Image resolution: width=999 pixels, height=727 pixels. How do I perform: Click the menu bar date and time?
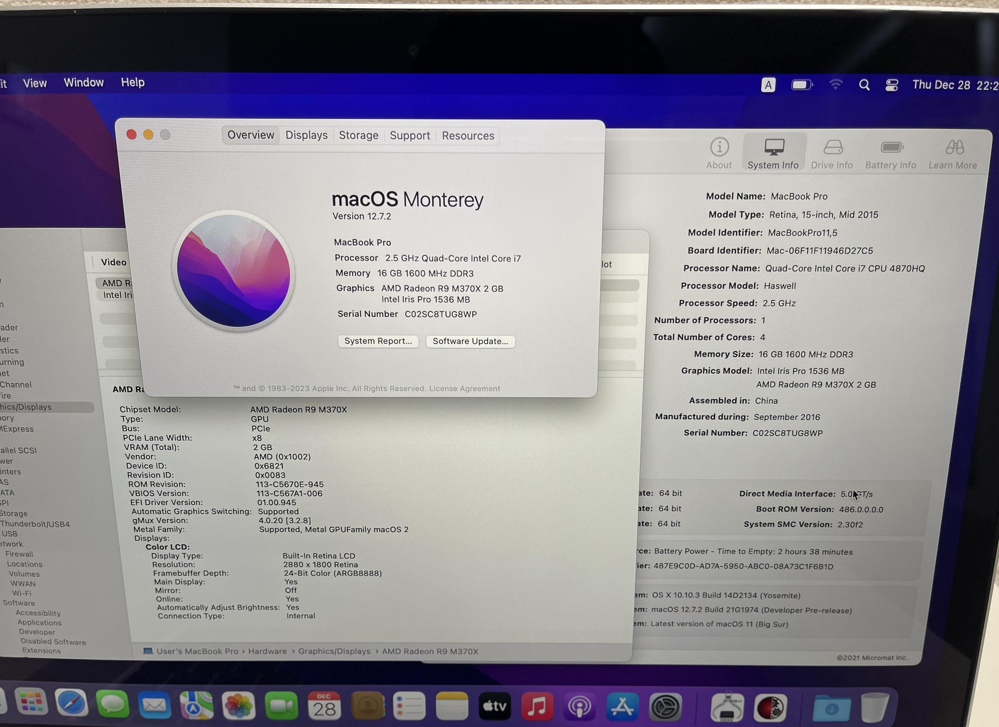pos(955,85)
